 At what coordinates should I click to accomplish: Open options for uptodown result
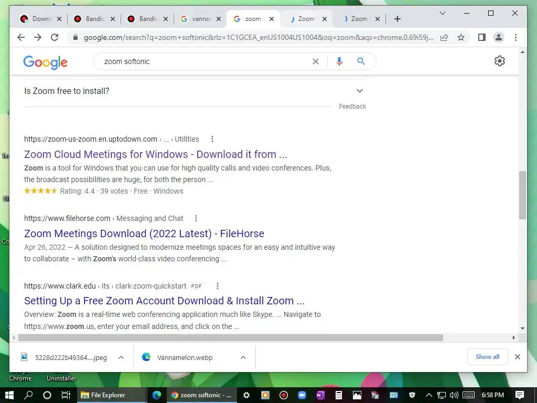[212, 139]
